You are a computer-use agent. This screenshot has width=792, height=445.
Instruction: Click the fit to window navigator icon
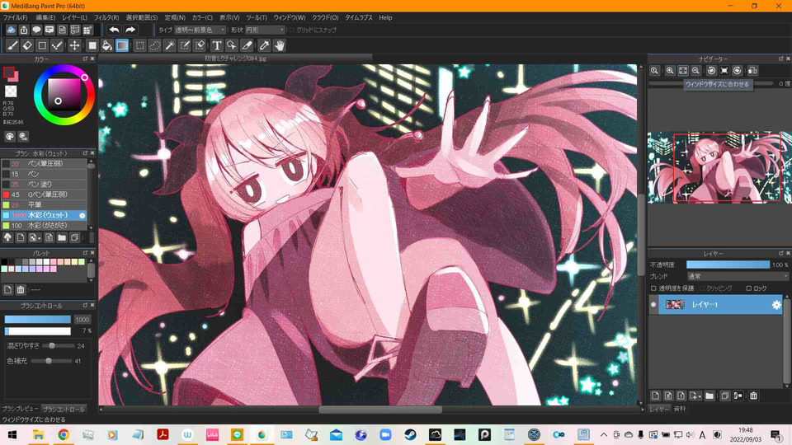tap(683, 71)
